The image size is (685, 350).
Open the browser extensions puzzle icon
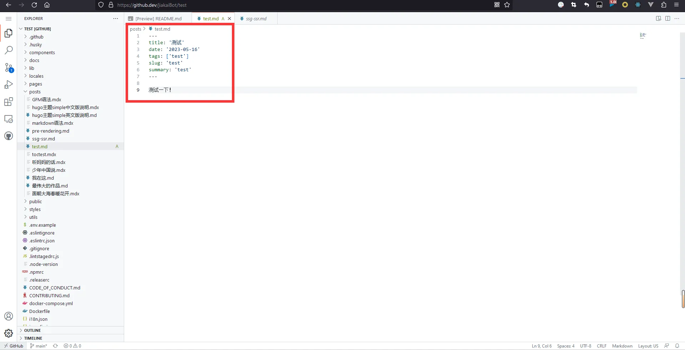664,5
